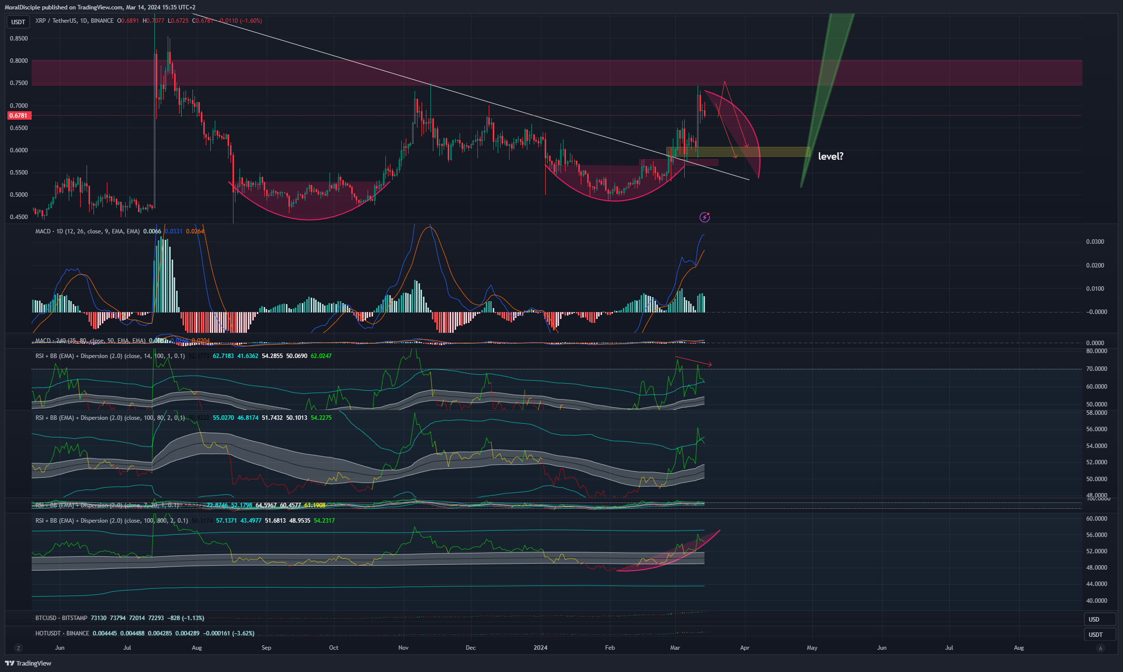The height and width of the screenshot is (672, 1123).
Task: Click the 0.6000 price axis label
Action: point(19,150)
